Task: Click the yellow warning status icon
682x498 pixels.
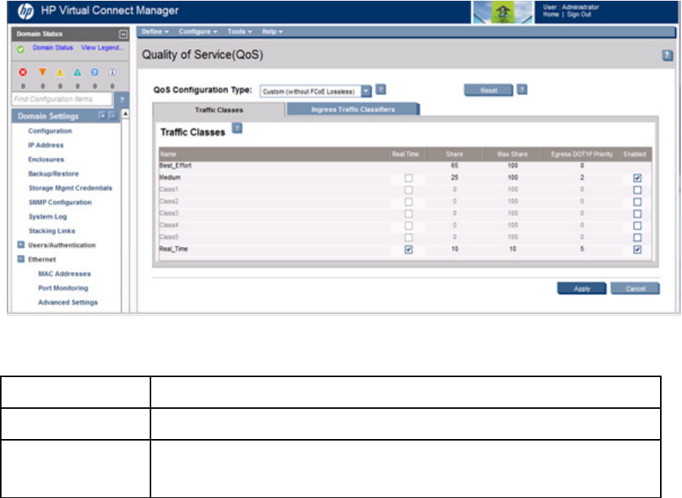Action: (60, 73)
